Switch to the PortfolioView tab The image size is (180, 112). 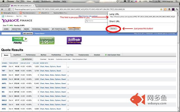tap(56, 55)
